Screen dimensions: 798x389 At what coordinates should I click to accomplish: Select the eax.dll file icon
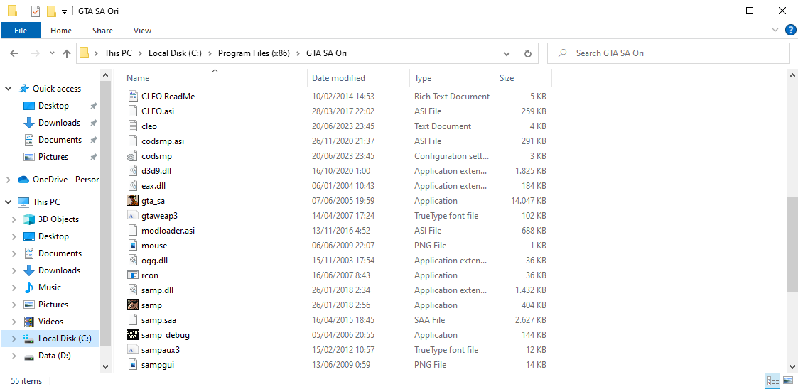click(132, 185)
